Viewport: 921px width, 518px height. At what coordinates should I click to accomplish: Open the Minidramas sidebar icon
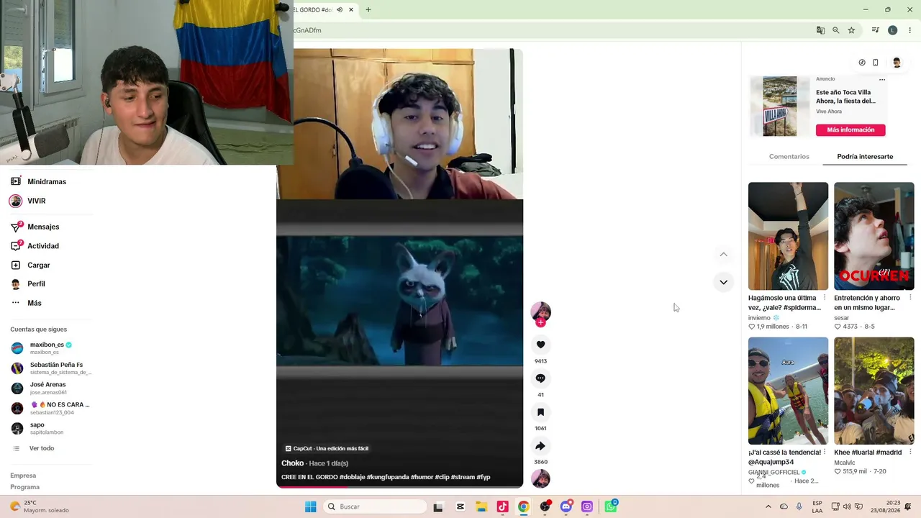(x=16, y=181)
